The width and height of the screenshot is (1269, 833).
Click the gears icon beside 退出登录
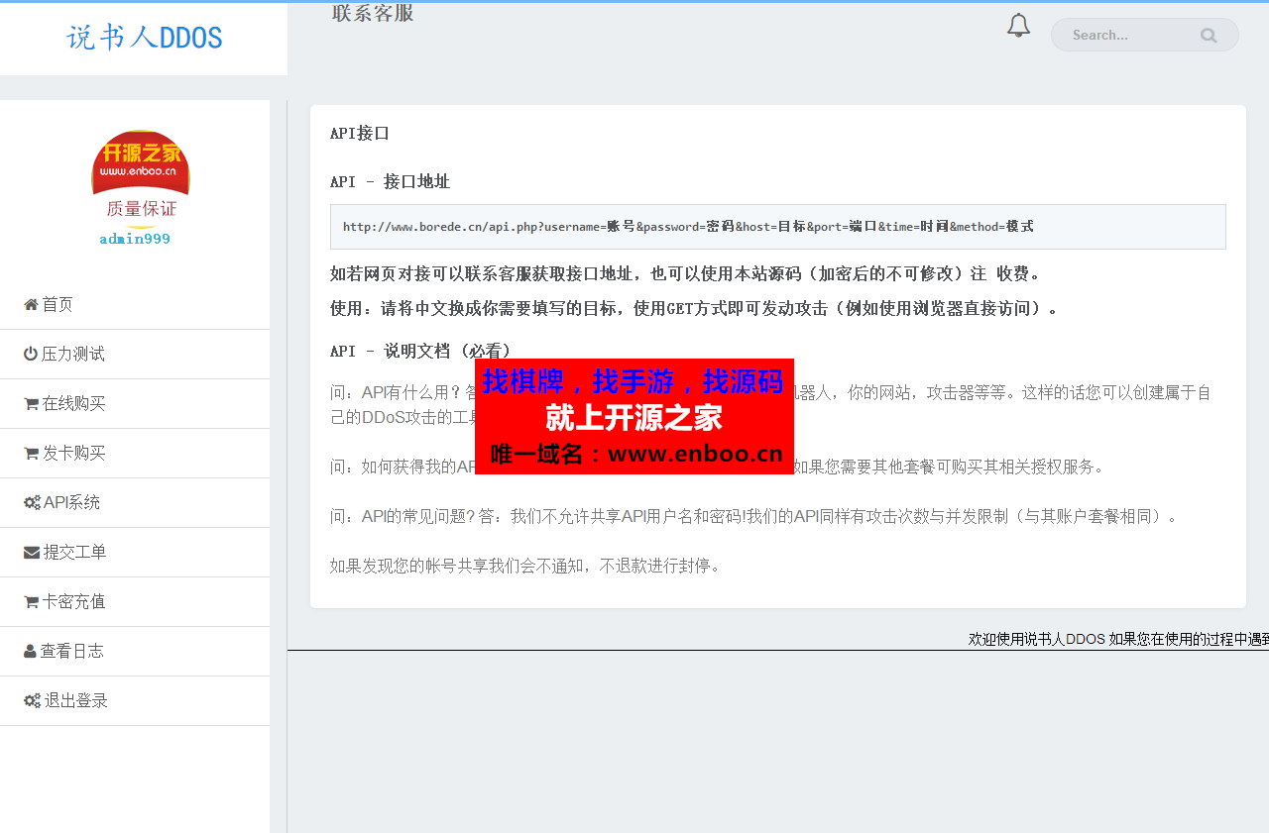32,700
